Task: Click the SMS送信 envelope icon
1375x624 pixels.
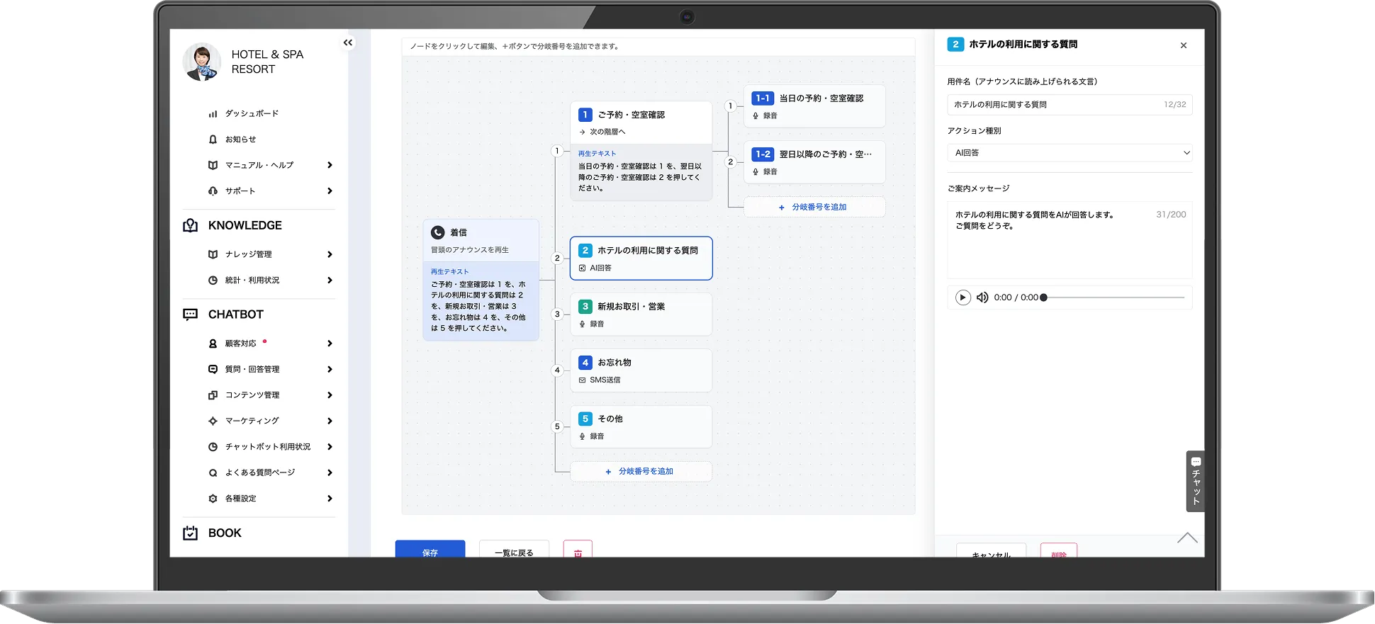Action: coord(582,380)
